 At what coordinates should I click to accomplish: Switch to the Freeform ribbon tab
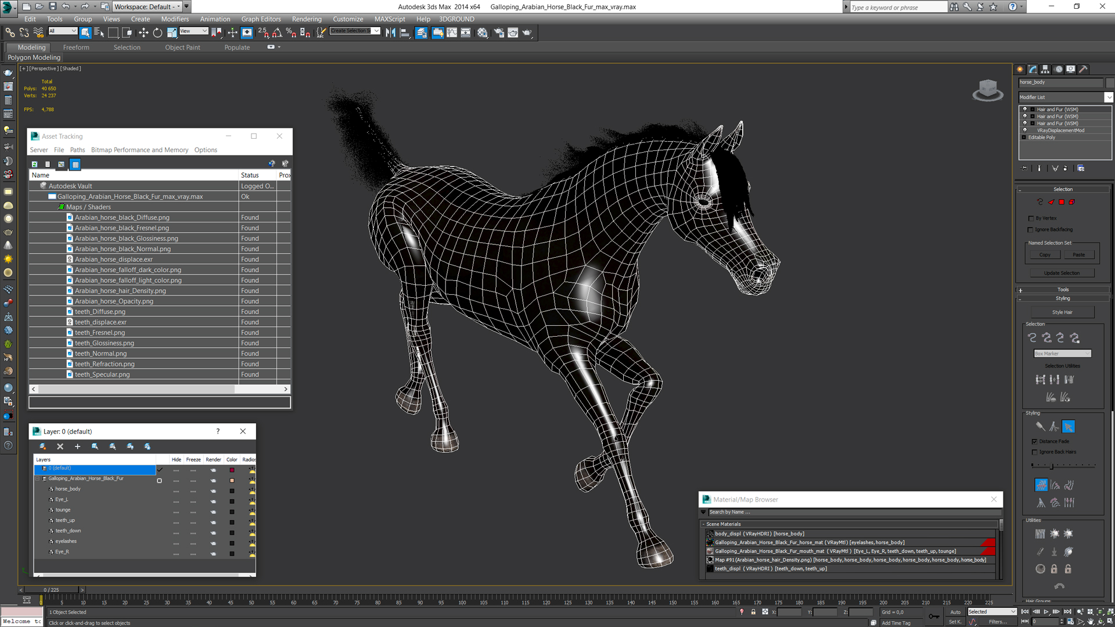click(76, 47)
